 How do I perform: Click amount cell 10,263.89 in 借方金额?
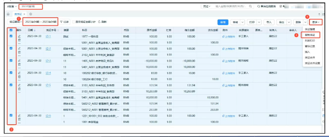coord(189,91)
